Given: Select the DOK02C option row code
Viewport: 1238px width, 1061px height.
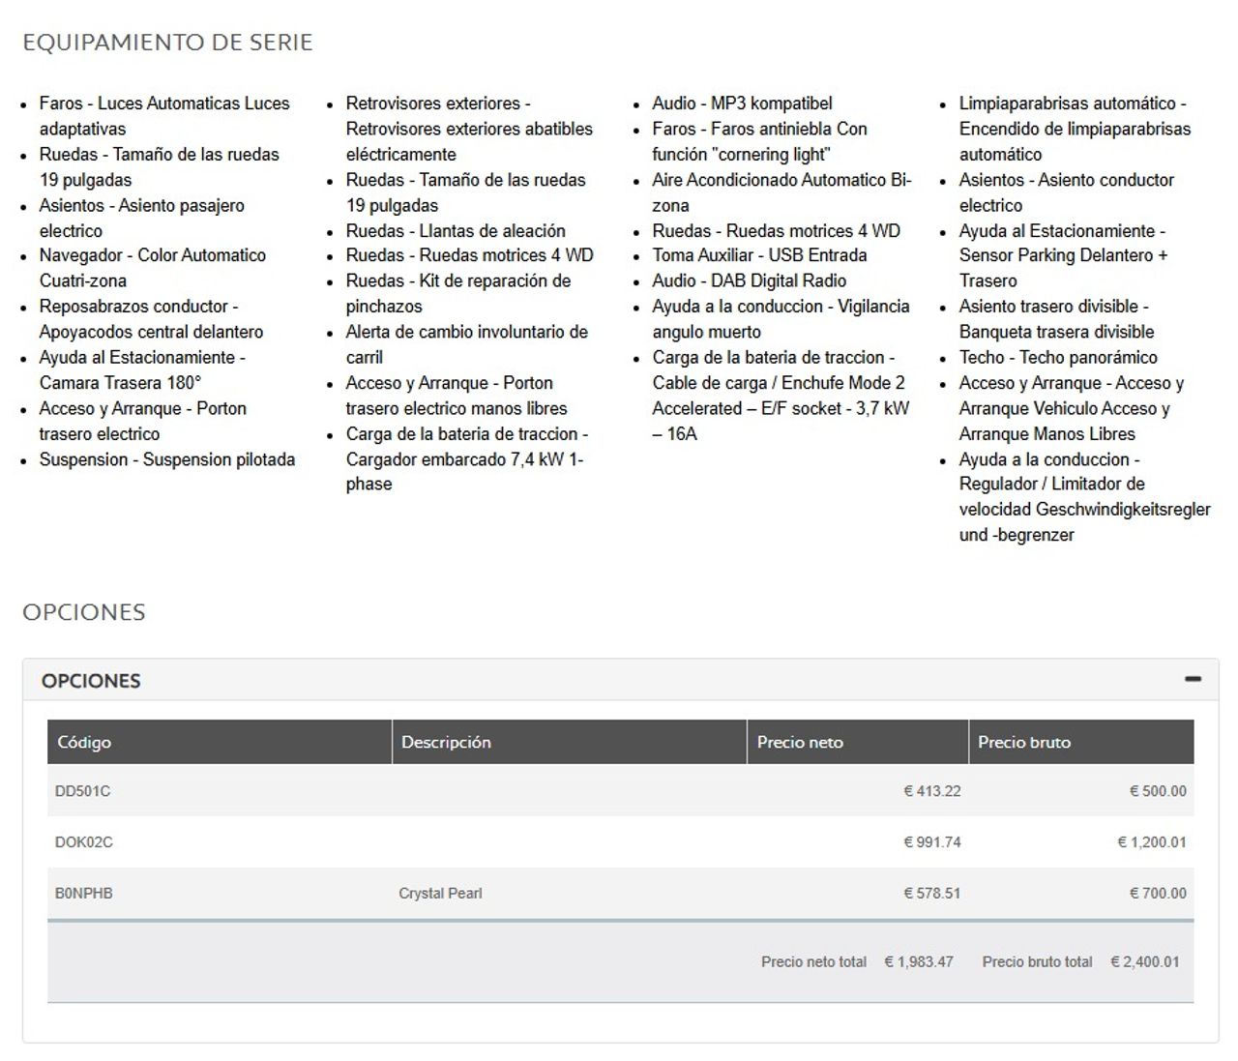Looking at the screenshot, I should 83,842.
